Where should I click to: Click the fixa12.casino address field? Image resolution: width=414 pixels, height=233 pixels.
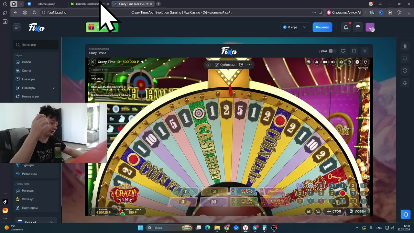pyautogui.click(x=57, y=12)
